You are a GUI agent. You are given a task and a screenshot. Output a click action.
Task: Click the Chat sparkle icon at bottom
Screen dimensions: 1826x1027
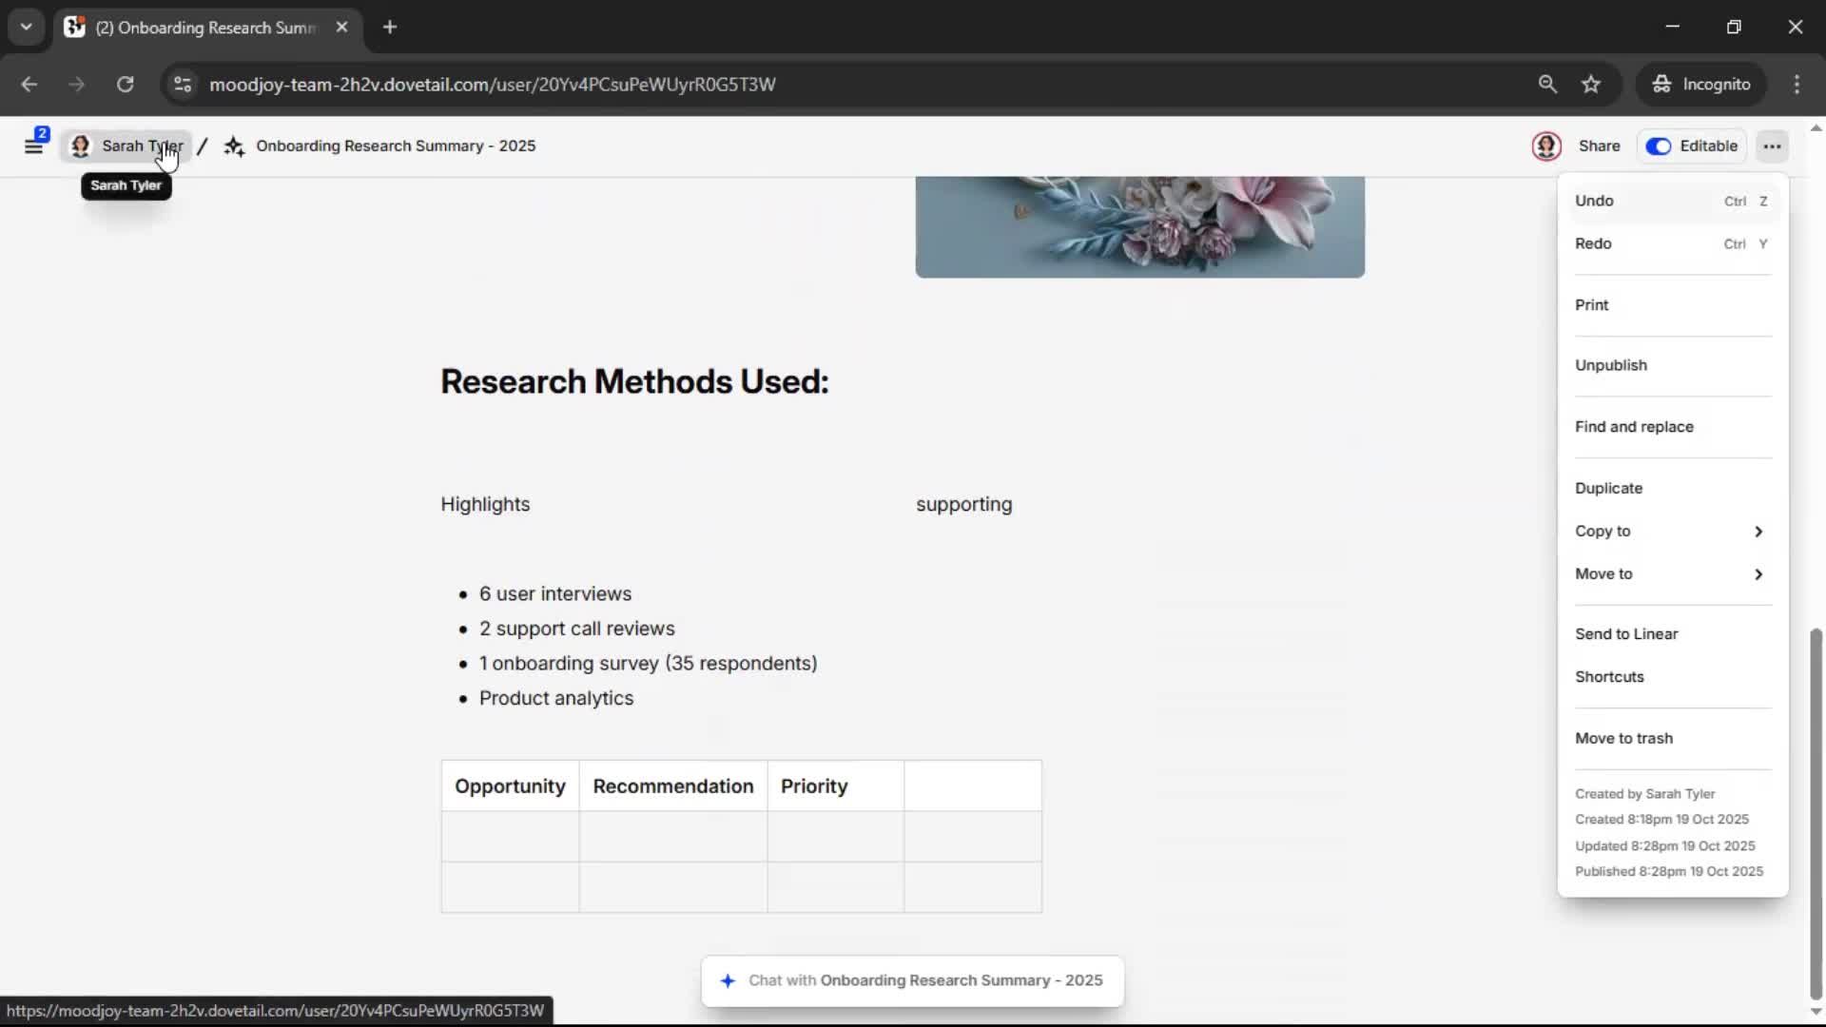[728, 980]
